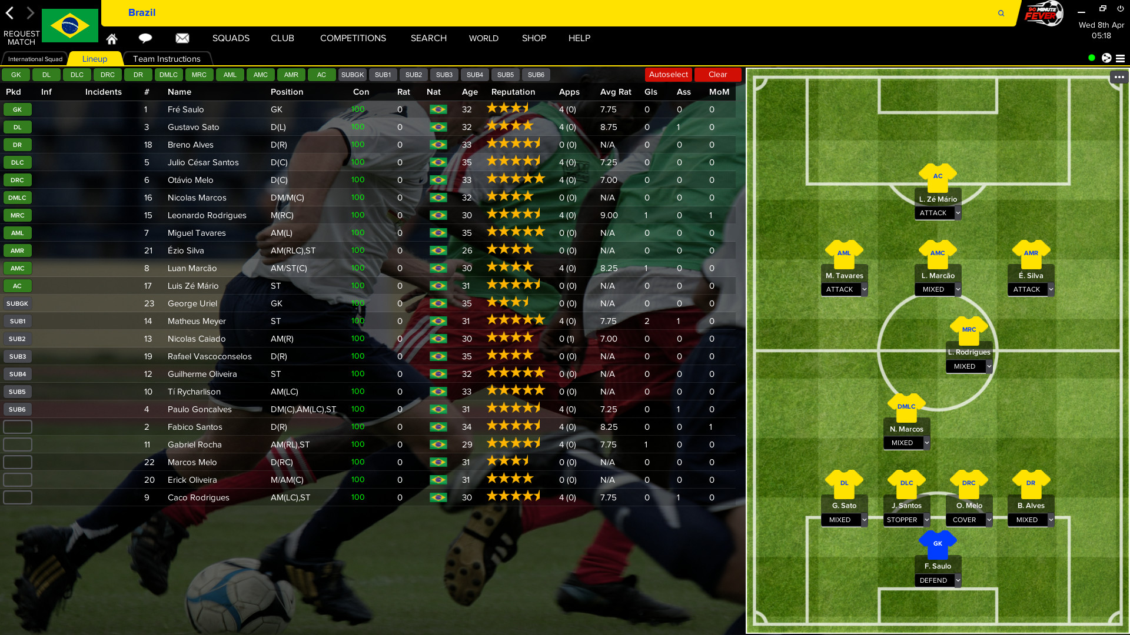Image resolution: width=1130 pixels, height=635 pixels.
Task: Click the chat/message bubble icon
Action: [x=145, y=38]
